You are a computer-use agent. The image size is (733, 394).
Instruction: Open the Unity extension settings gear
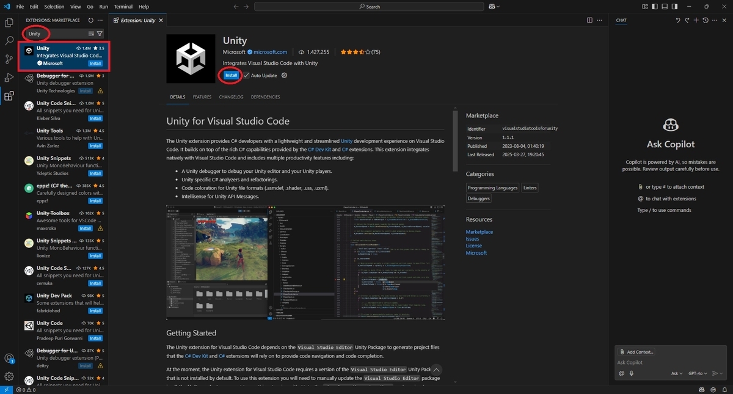click(x=284, y=76)
